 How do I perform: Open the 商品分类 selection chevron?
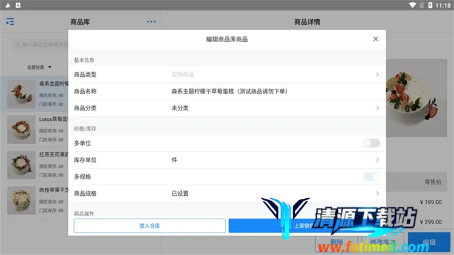pos(377,108)
